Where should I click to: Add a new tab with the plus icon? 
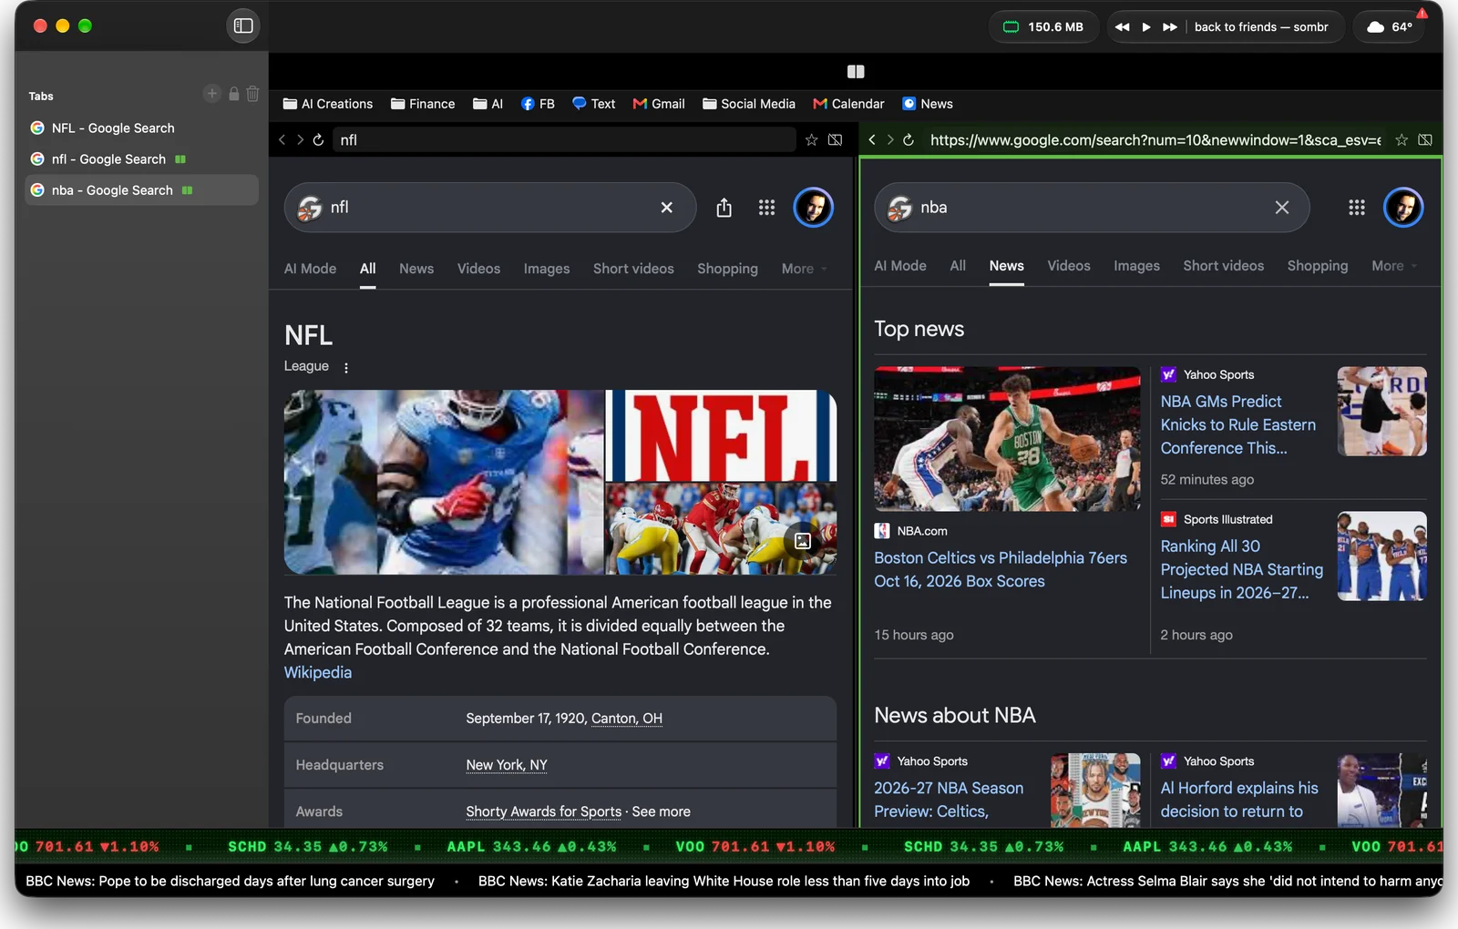coord(211,94)
